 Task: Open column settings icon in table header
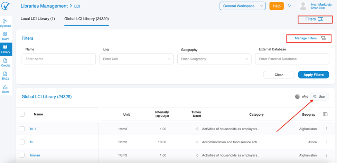coord(325,114)
